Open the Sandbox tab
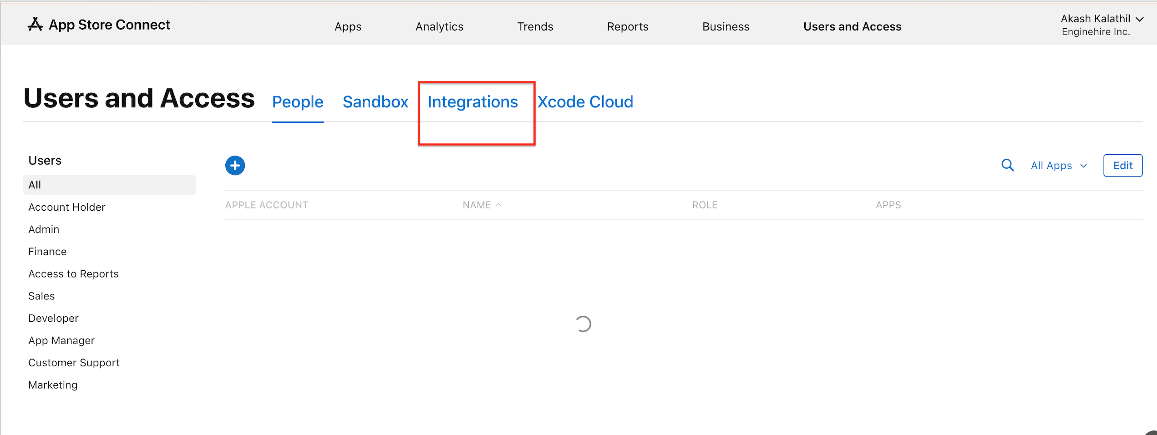The image size is (1157, 435). click(376, 101)
